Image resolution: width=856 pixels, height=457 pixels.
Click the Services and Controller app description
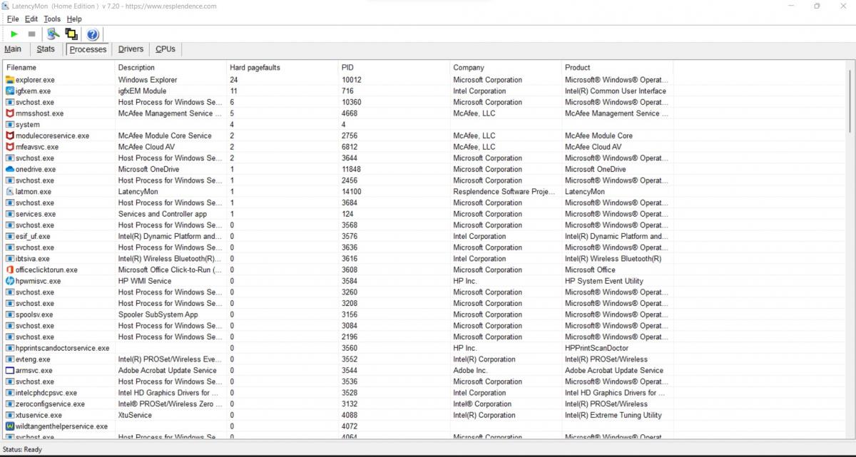pos(163,214)
